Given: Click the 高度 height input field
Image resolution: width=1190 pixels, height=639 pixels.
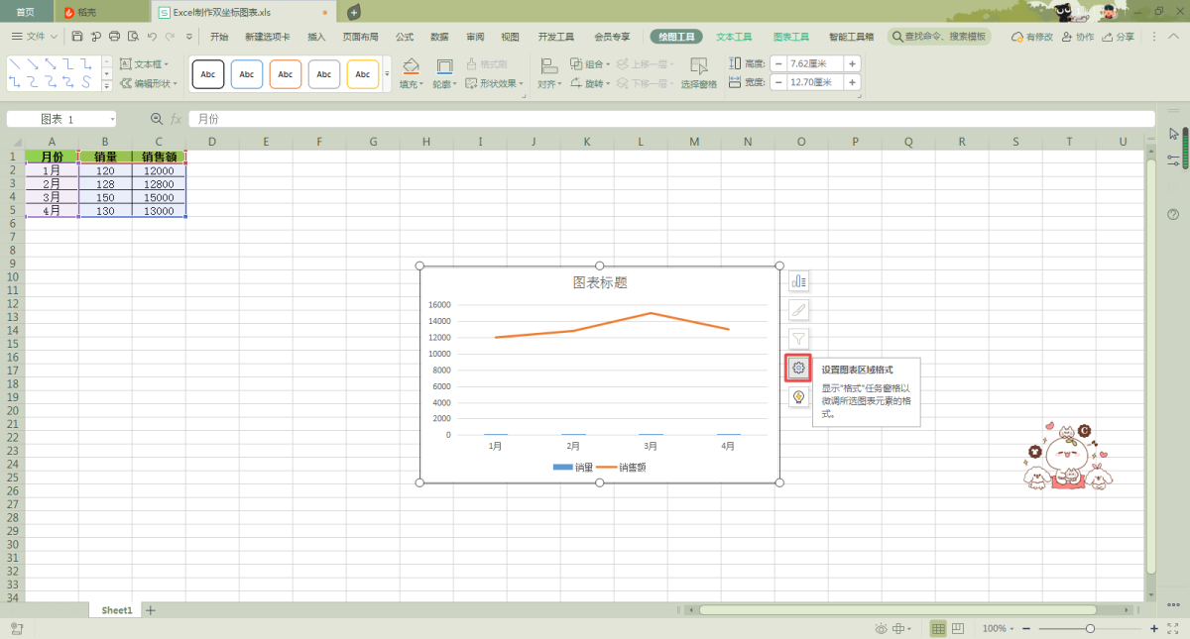Looking at the screenshot, I should click(814, 63).
